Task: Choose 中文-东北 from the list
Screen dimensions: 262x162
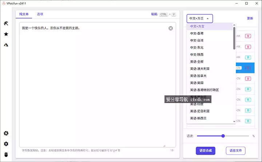Action: coord(210,47)
